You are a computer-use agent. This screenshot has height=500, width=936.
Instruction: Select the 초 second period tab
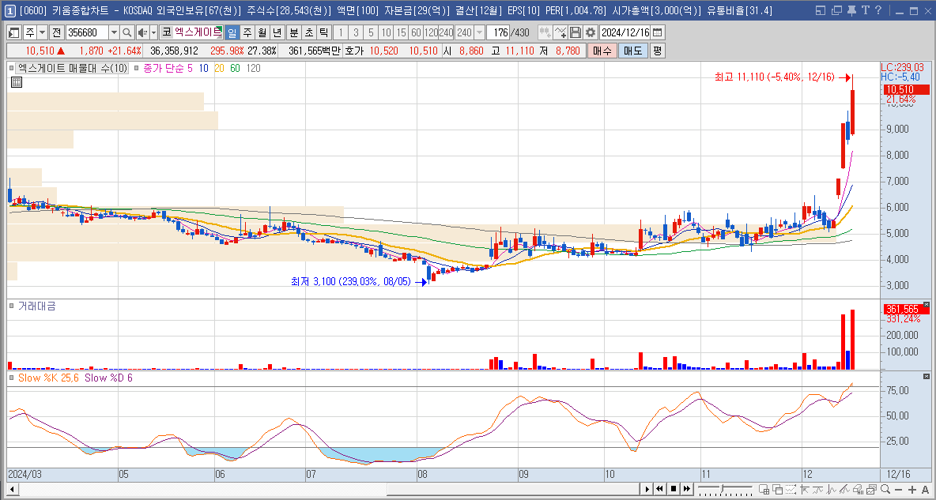(x=308, y=32)
